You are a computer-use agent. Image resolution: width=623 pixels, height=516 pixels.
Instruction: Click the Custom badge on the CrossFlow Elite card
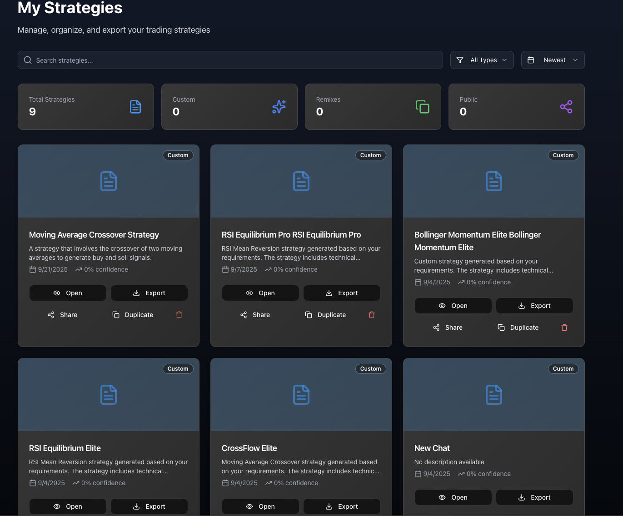[370, 368]
